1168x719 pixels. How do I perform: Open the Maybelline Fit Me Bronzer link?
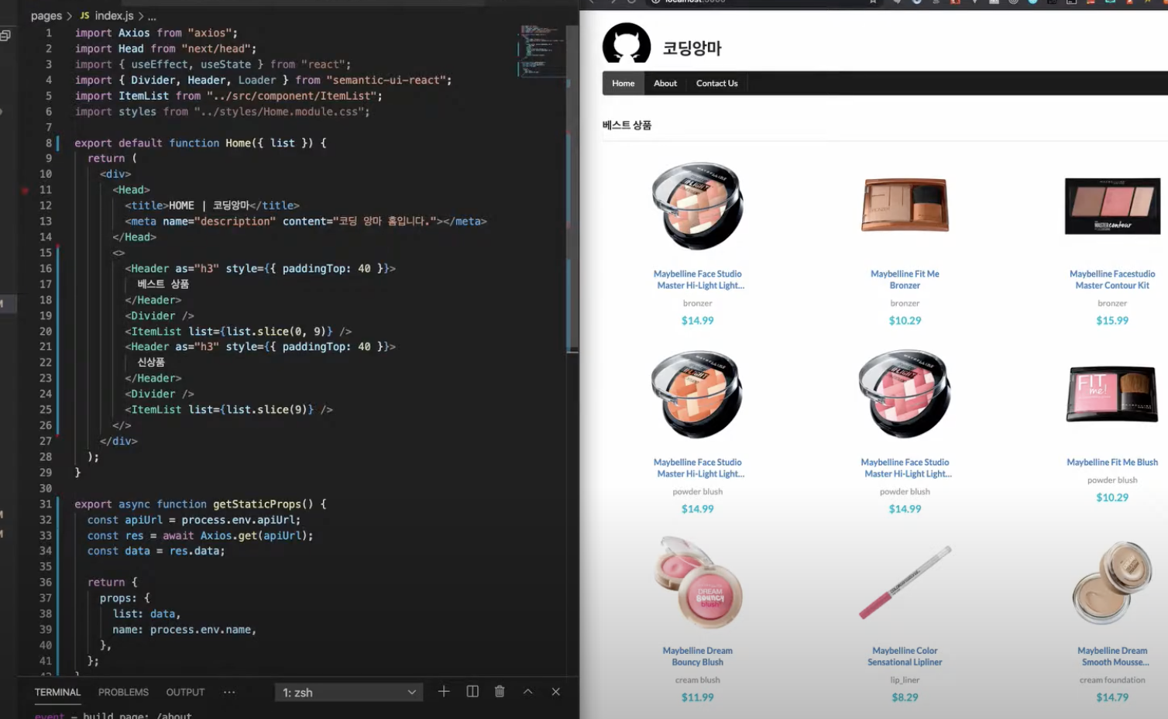pos(905,280)
